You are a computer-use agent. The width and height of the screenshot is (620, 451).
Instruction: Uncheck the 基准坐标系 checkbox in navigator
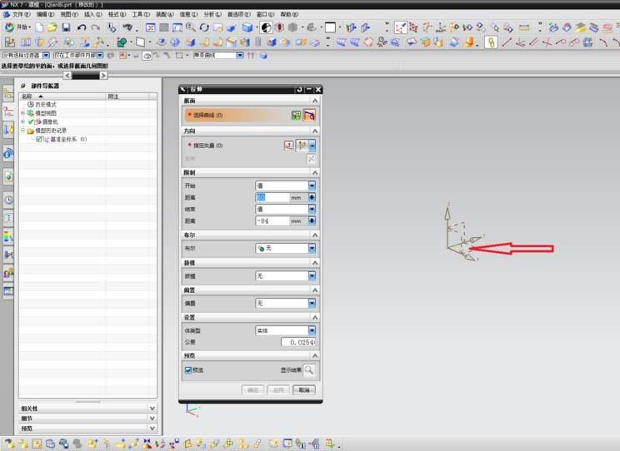click(39, 139)
